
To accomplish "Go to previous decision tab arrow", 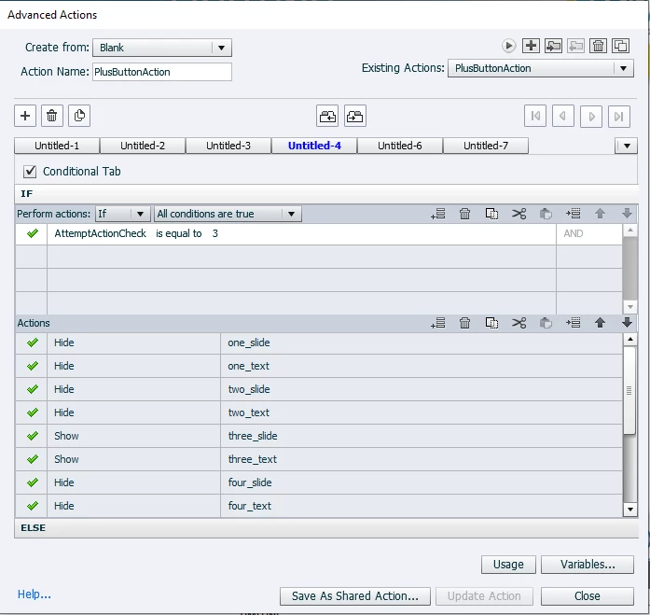I will pyautogui.click(x=563, y=116).
